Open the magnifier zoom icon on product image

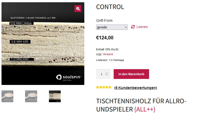[78, 9]
